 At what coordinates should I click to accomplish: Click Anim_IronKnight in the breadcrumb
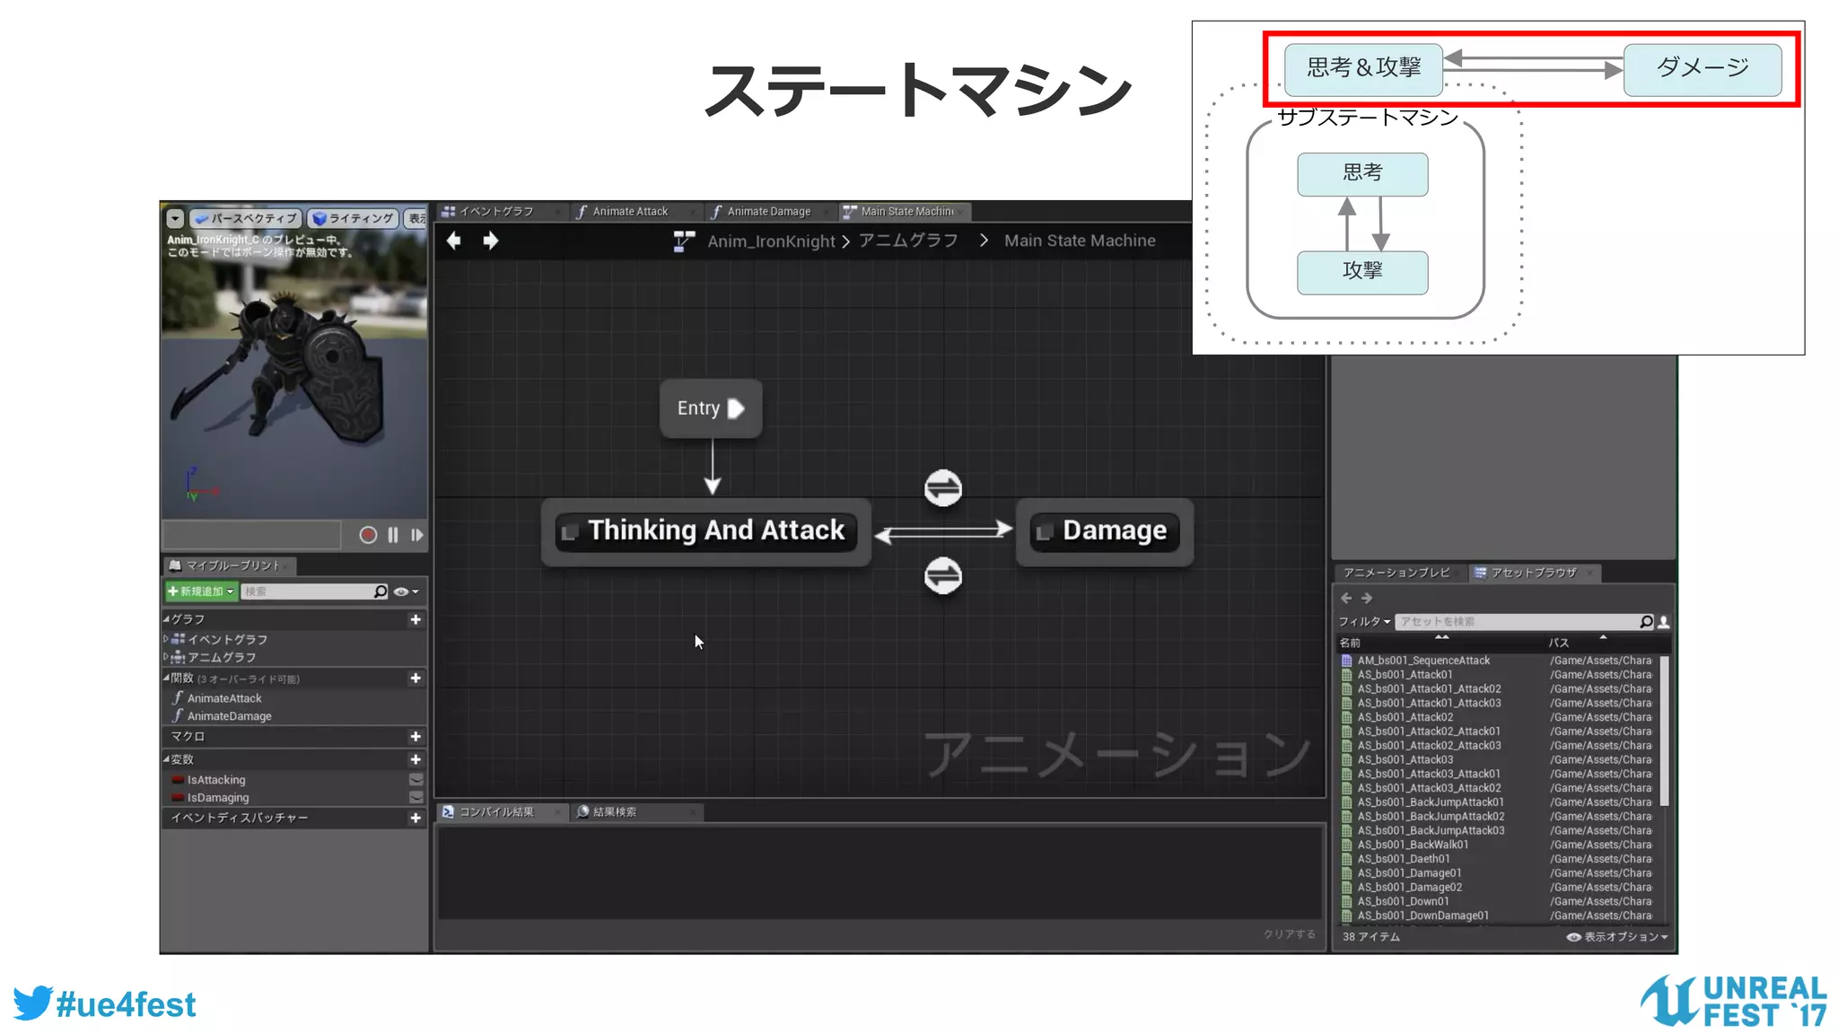(x=771, y=241)
